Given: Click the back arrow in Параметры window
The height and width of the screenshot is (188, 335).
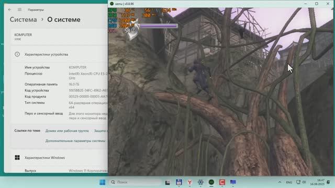Looking at the screenshot, I should point(10,10).
